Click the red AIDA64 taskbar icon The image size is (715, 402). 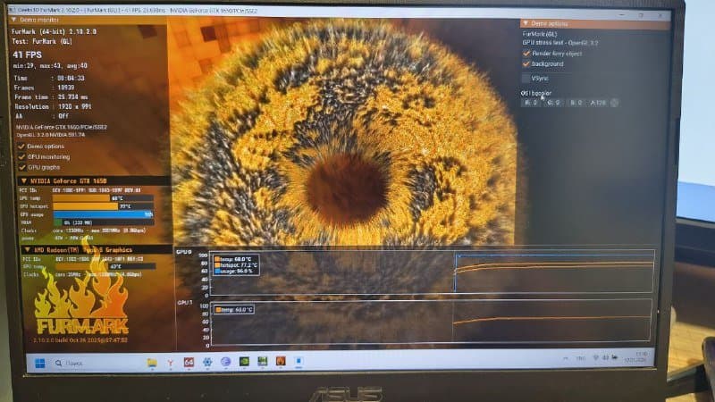click(x=189, y=362)
